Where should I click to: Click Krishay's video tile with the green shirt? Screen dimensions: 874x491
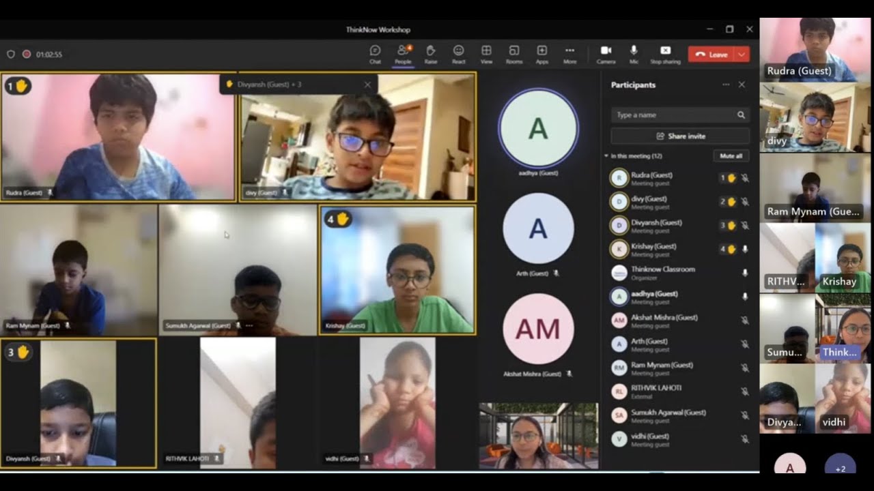[397, 270]
